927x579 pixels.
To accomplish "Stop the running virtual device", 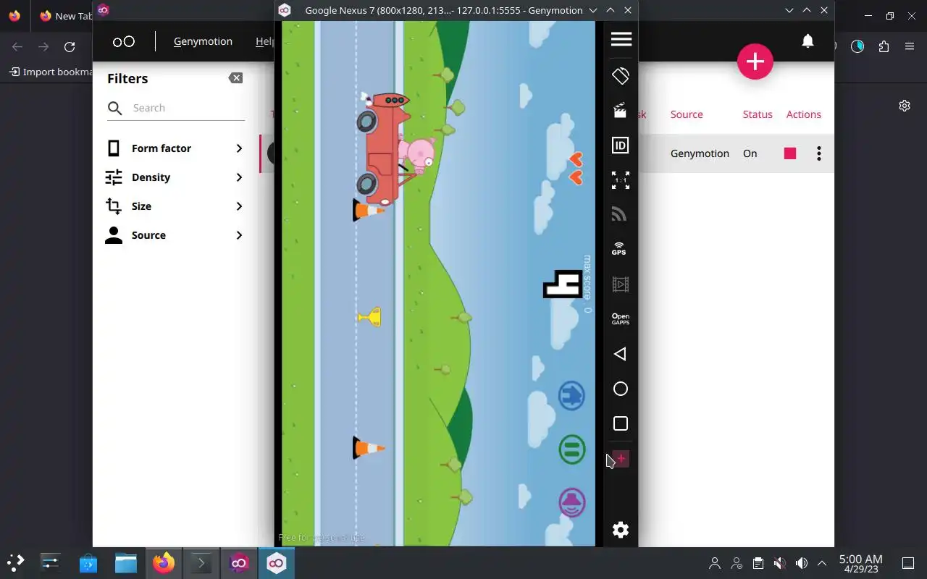I will (x=790, y=153).
